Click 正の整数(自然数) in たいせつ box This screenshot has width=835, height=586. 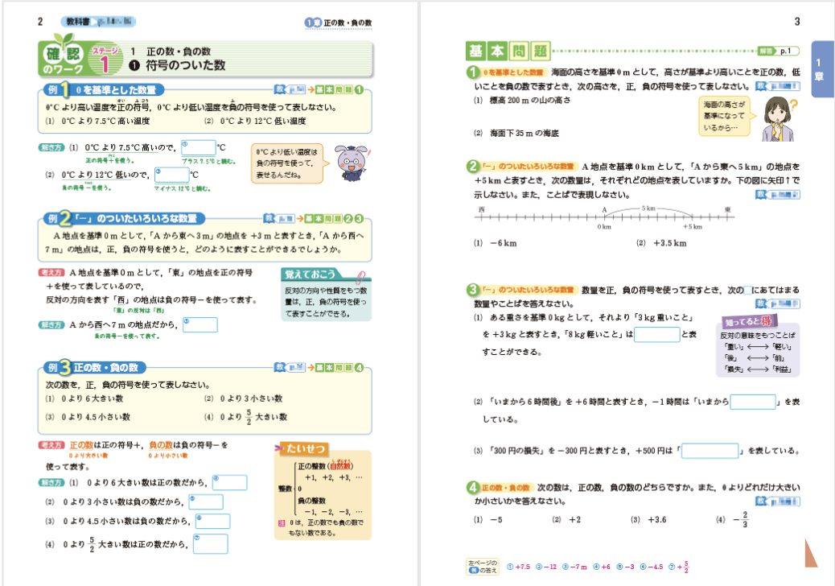tap(326, 465)
